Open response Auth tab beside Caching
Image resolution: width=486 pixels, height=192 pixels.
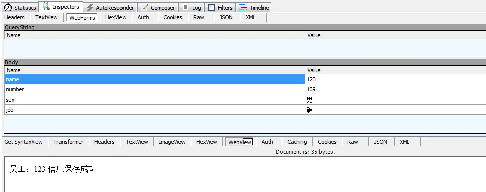267,142
